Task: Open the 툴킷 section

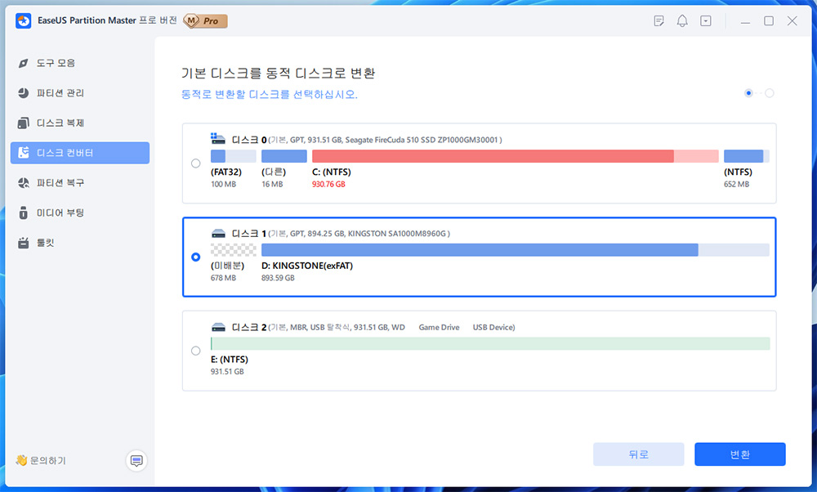Action: point(45,243)
